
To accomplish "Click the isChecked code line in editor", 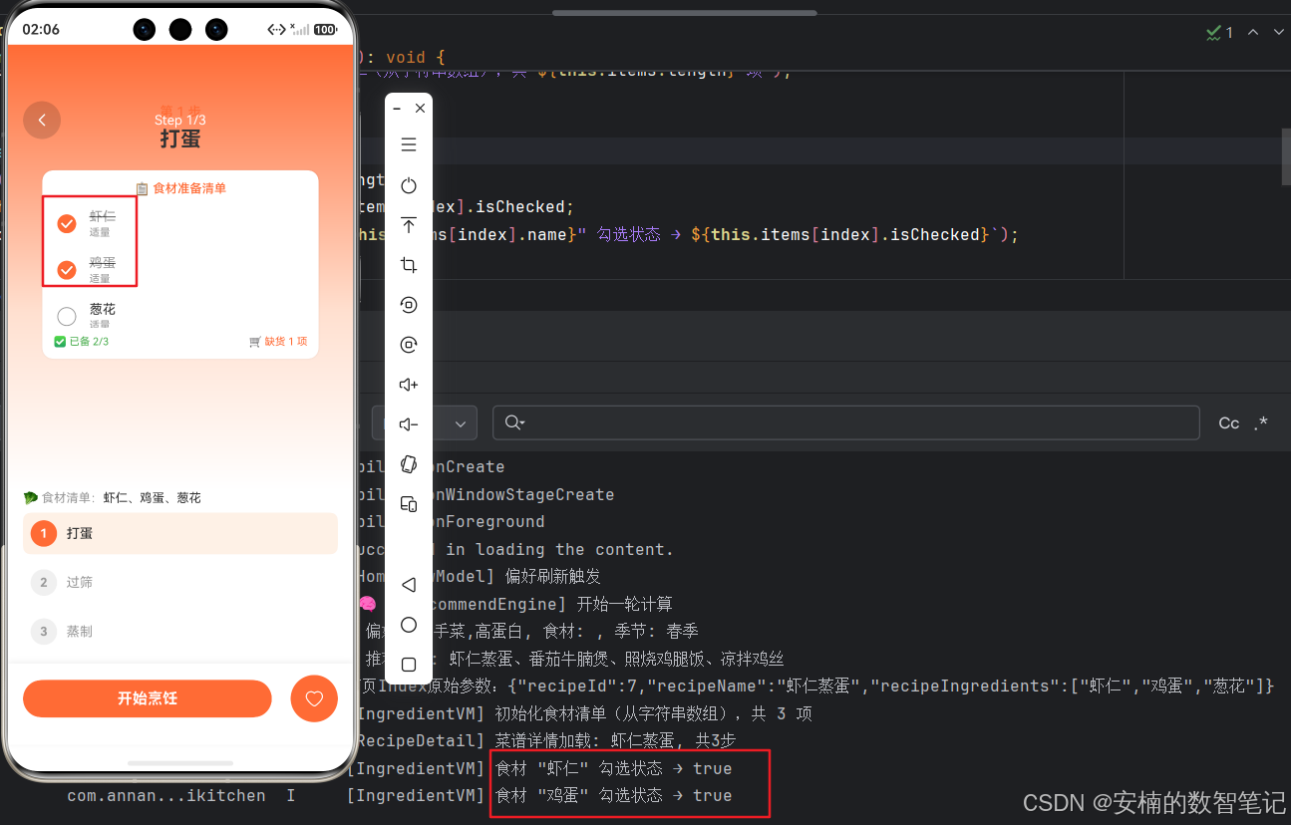I will tap(466, 207).
